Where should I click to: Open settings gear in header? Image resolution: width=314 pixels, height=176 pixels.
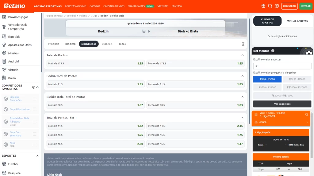277,6
